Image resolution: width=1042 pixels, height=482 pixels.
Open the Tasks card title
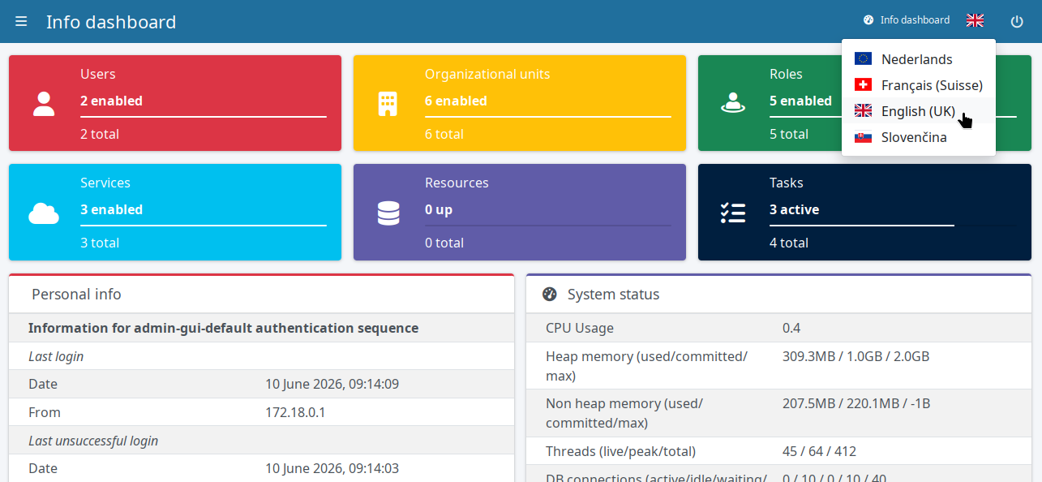tap(787, 183)
